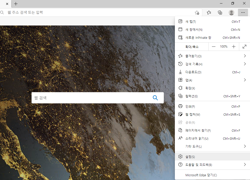Click the web capture icon (웹 캡처)
The height and width of the screenshot is (180, 250).
point(180,114)
